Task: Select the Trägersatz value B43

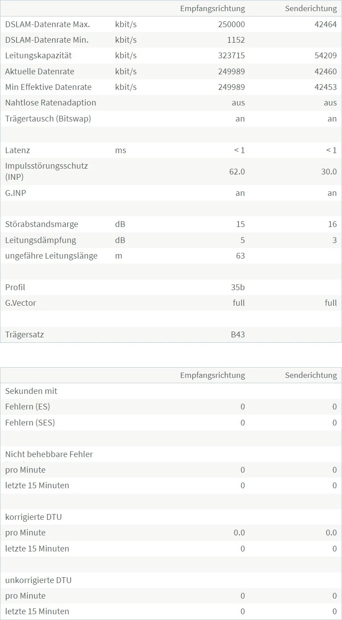Action: pyautogui.click(x=235, y=335)
